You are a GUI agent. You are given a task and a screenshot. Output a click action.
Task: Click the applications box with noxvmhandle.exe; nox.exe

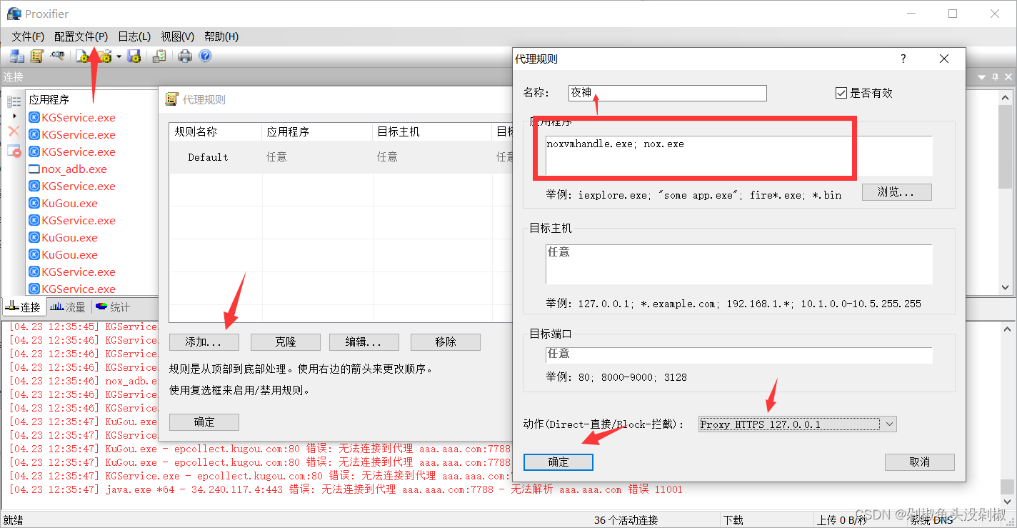[738, 156]
